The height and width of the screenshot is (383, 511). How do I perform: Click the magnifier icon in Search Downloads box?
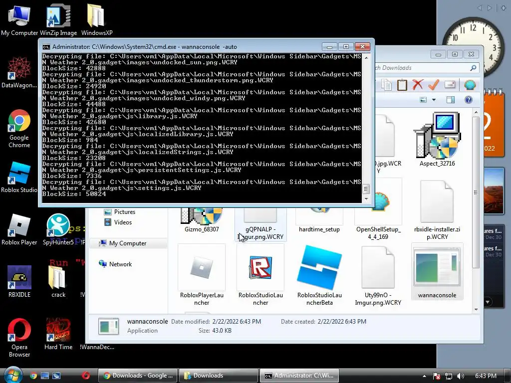(x=473, y=68)
